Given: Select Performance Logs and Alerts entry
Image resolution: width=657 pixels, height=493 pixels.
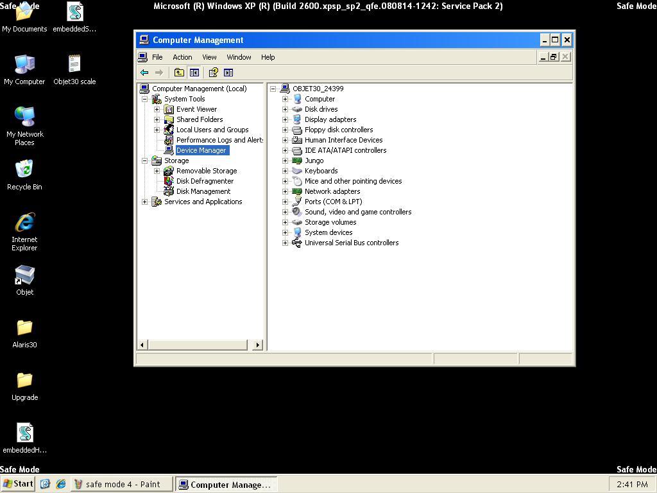Looking at the screenshot, I should (x=219, y=140).
